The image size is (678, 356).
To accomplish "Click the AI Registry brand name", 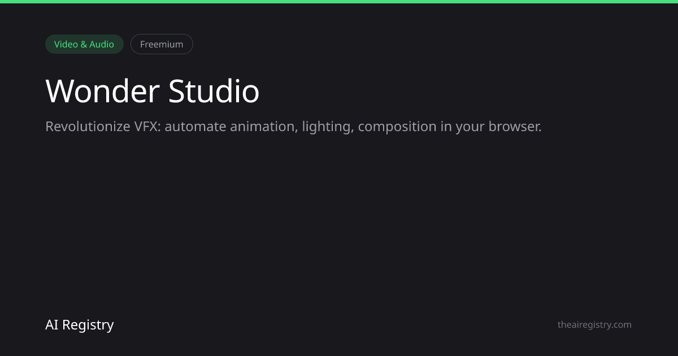I will click(x=80, y=325).
